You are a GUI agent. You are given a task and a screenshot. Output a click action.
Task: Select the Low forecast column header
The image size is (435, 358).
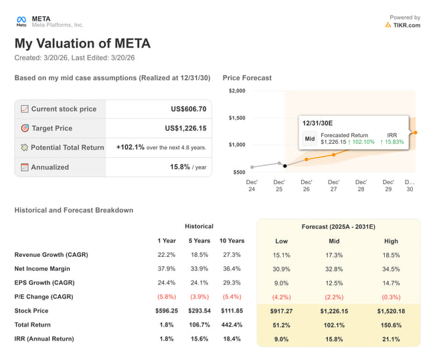282,241
